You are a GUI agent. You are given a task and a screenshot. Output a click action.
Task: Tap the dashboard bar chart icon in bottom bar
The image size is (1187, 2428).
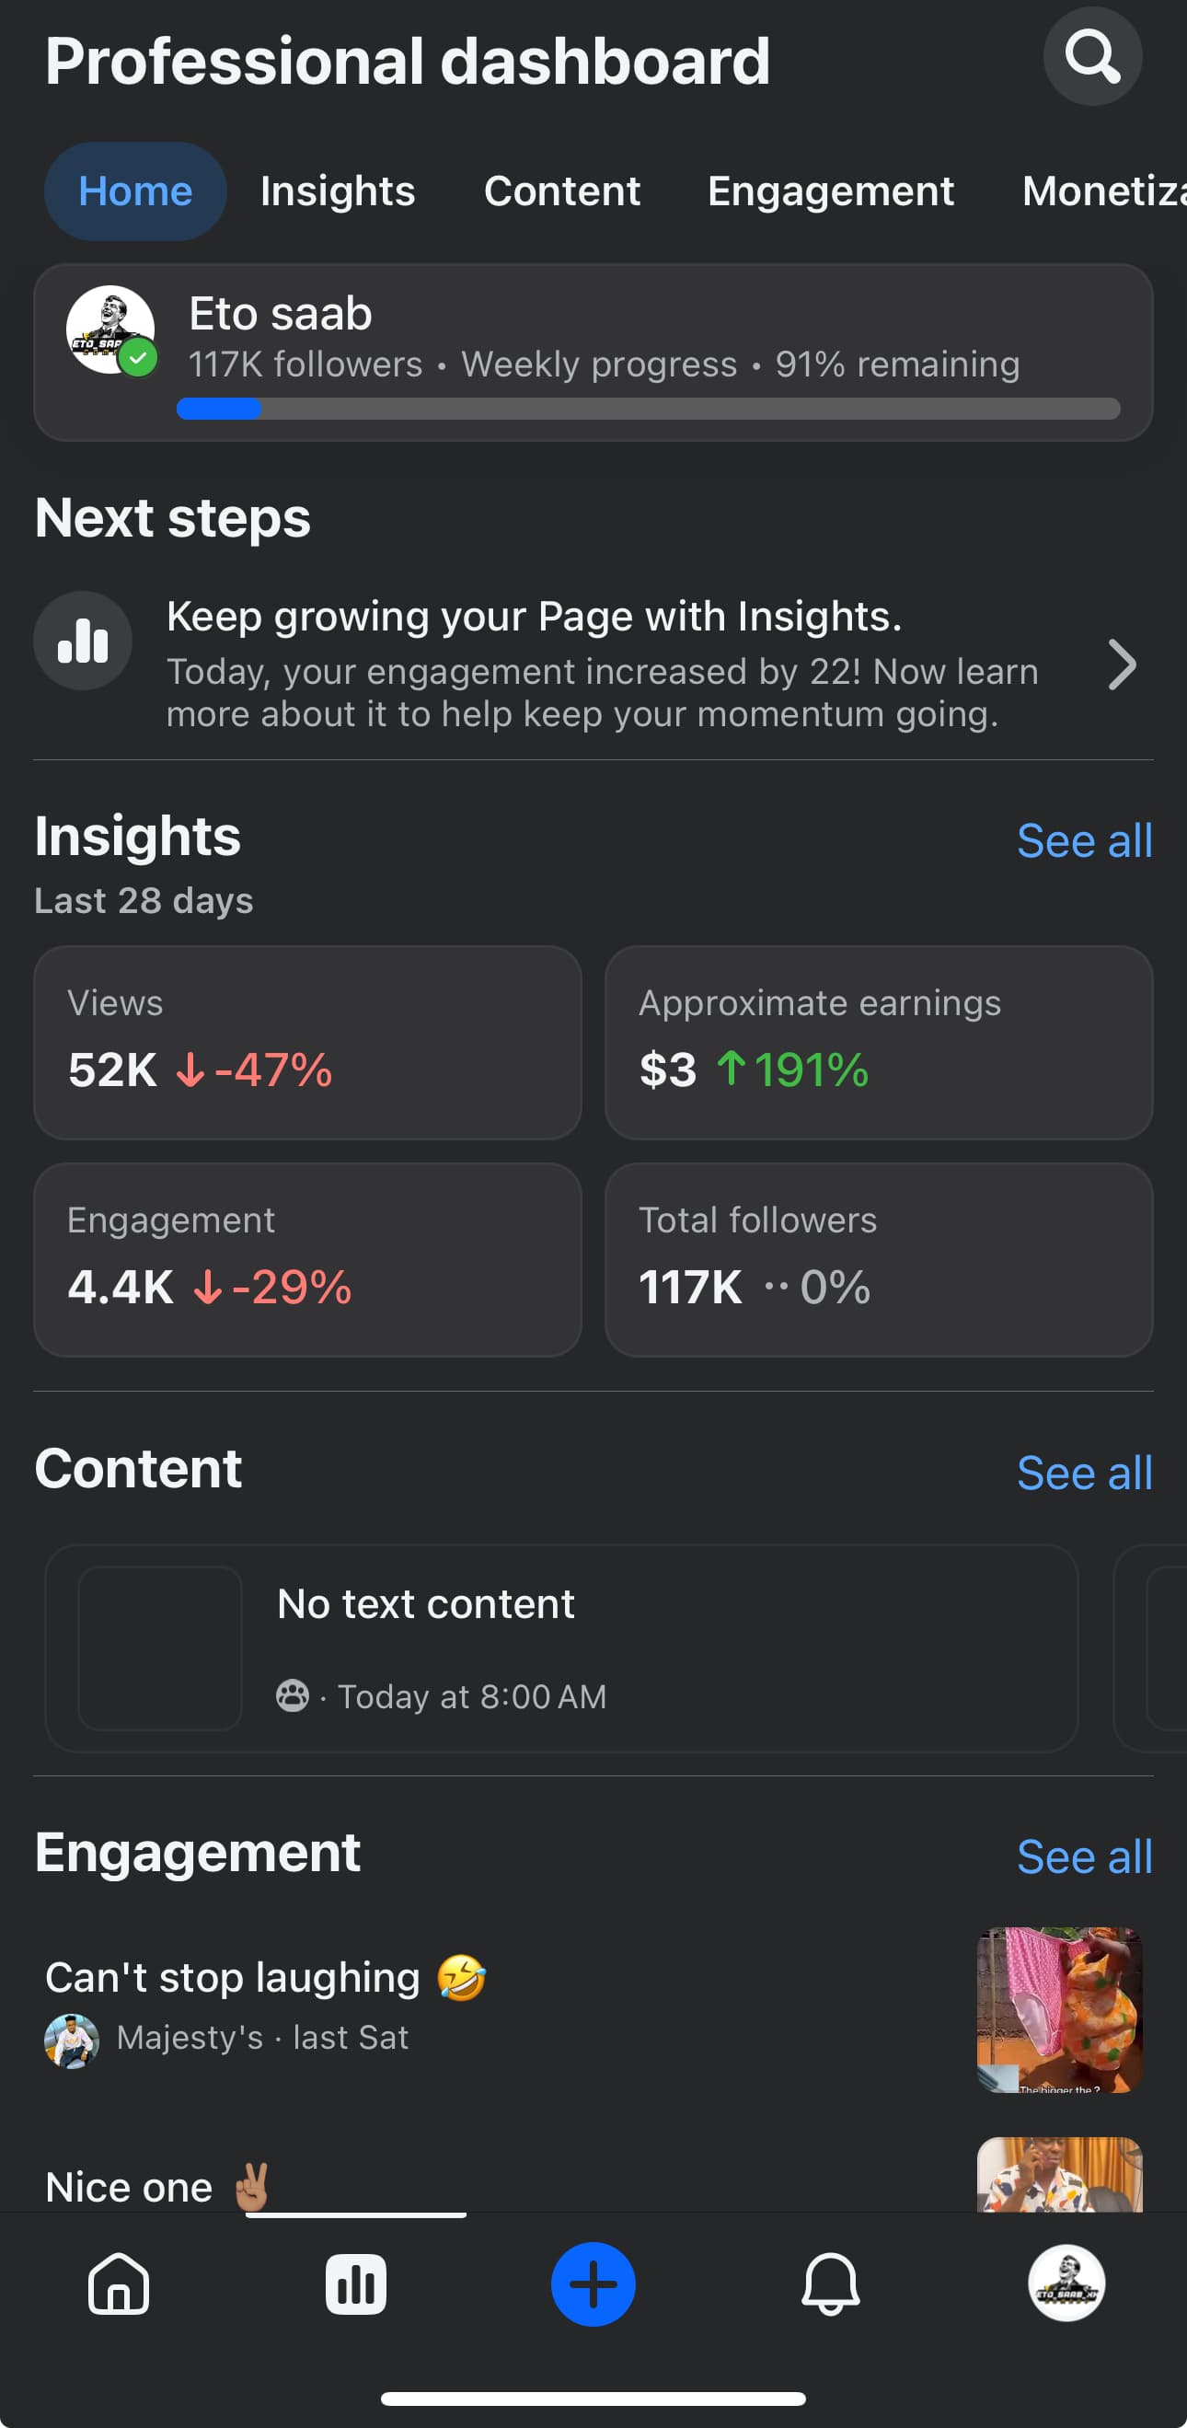(355, 2283)
